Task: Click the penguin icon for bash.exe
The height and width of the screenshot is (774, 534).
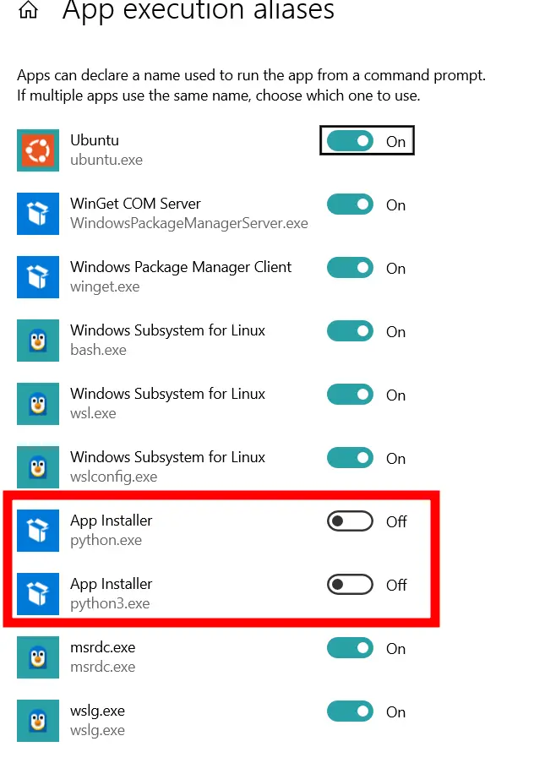Action: [x=38, y=341]
